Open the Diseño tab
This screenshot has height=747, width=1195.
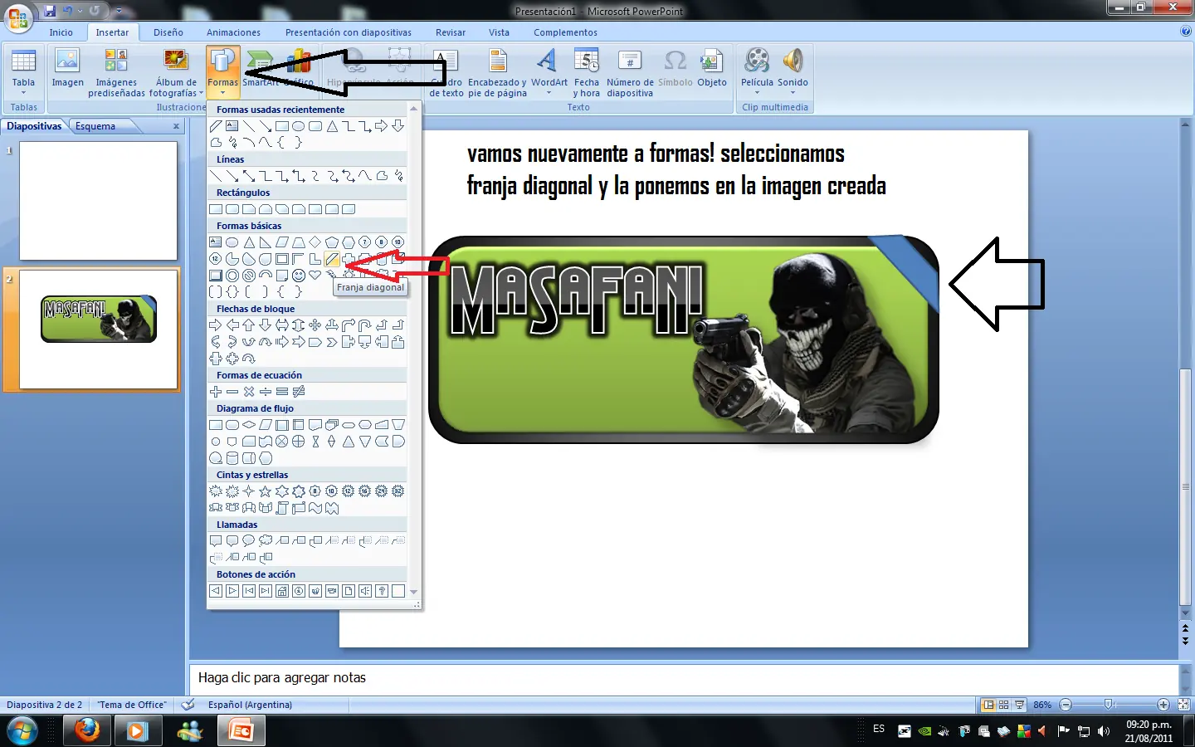[x=168, y=32]
